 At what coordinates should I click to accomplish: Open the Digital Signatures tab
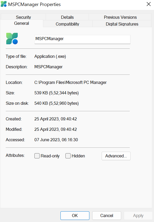click(x=122, y=24)
